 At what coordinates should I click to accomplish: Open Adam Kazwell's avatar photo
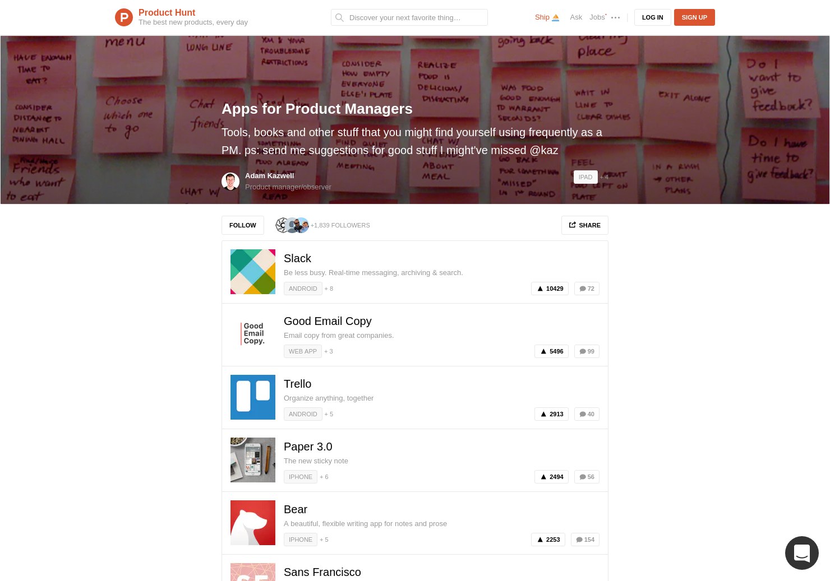tap(230, 182)
